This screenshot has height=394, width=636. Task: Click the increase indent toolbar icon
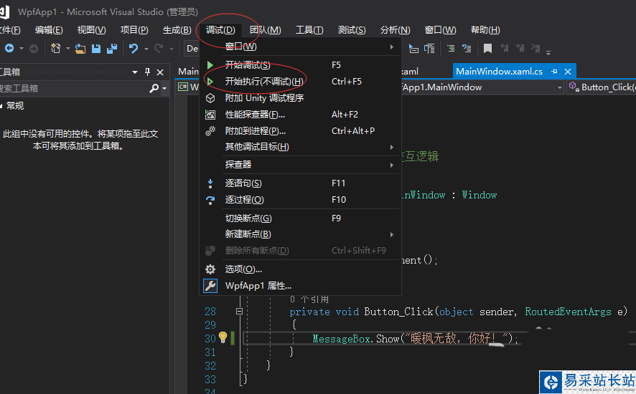click(x=451, y=49)
